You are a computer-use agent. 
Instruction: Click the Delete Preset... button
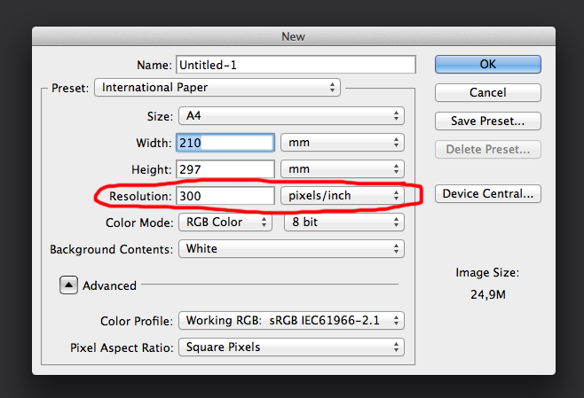point(487,149)
